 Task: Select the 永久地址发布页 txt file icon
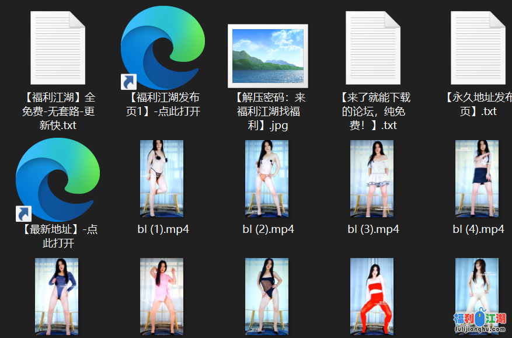(478, 48)
